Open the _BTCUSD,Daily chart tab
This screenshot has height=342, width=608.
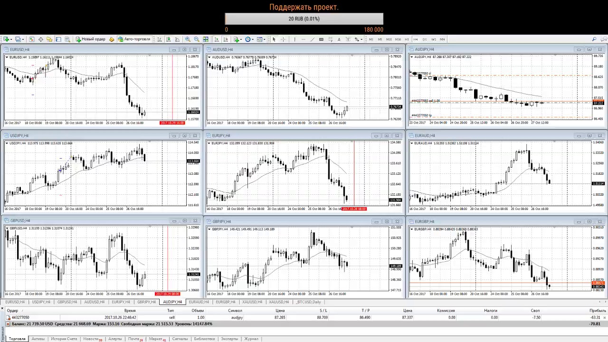[x=309, y=302]
